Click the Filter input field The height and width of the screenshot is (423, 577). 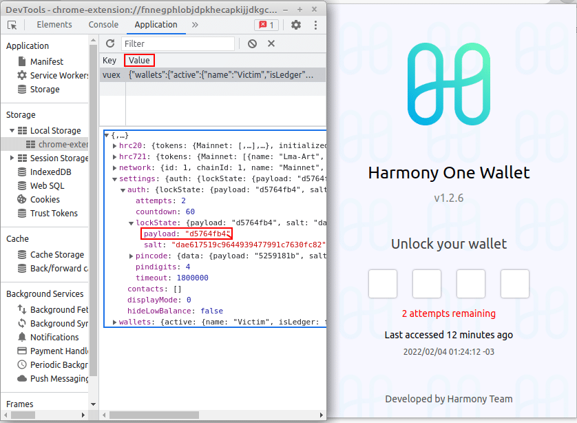(x=178, y=44)
